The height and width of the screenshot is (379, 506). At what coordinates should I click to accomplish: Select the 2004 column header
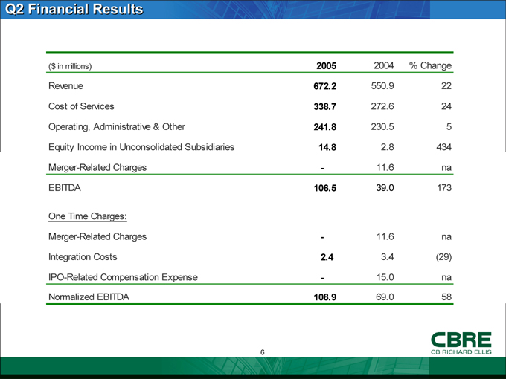coord(382,66)
